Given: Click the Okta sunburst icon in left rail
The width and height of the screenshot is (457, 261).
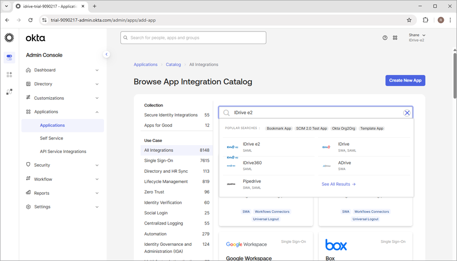Looking at the screenshot, I should 9,38.
